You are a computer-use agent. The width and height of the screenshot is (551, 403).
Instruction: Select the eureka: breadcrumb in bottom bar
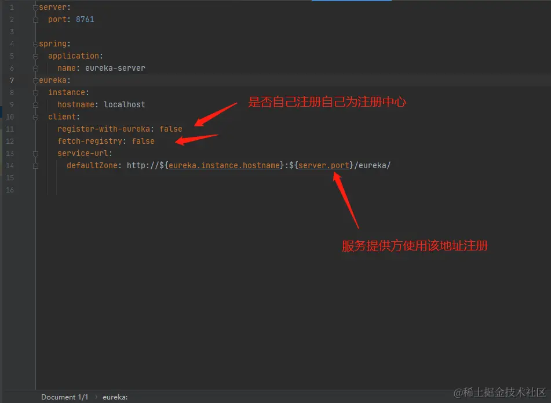coord(115,397)
